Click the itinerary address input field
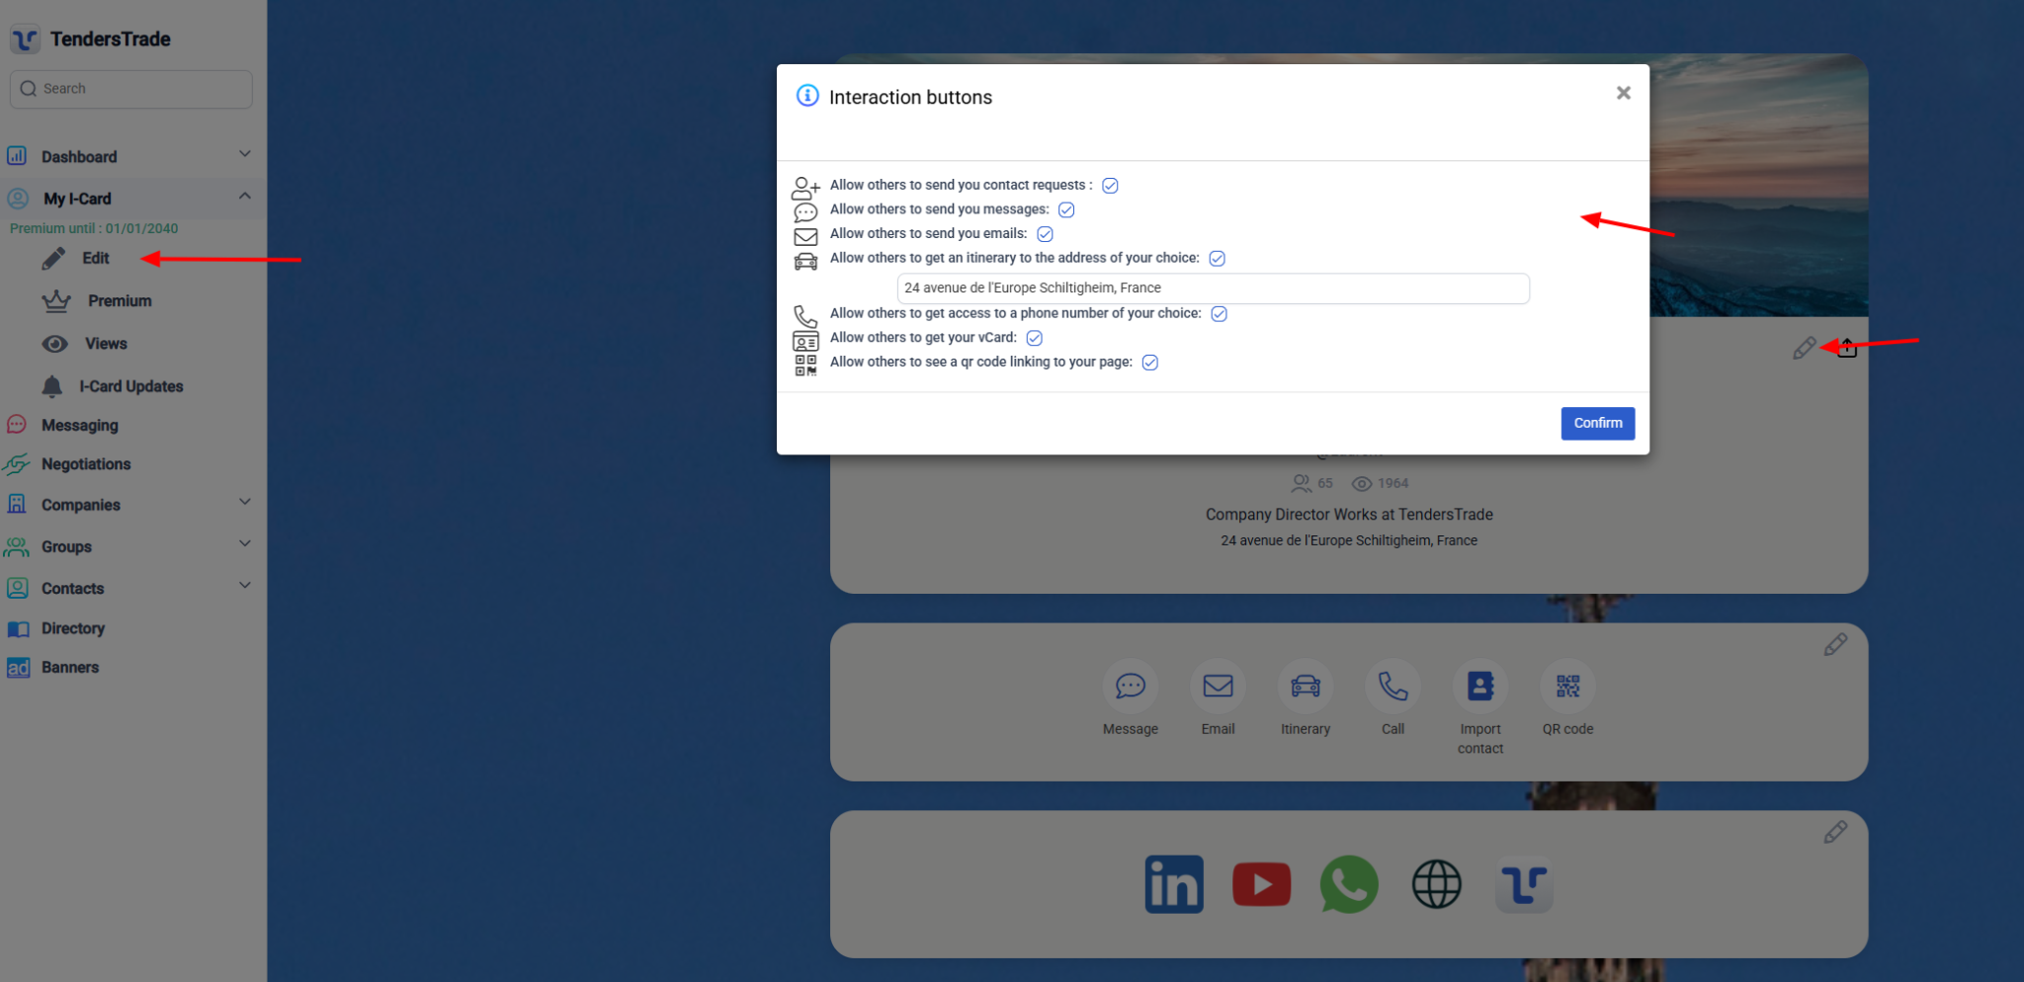This screenshot has width=2024, height=982. pos(1213,288)
